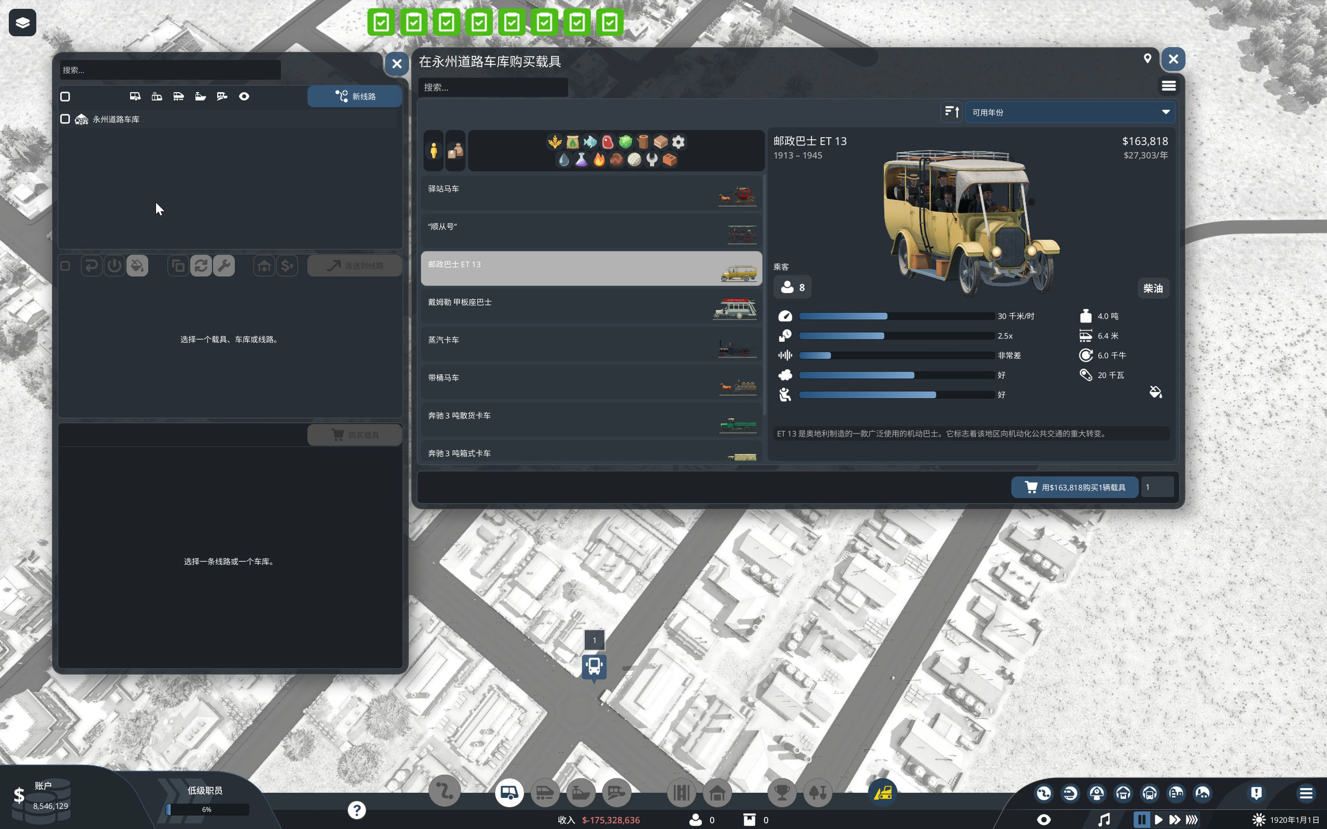
Task: Click the buy vehicle for $163,818 button
Action: 1074,487
